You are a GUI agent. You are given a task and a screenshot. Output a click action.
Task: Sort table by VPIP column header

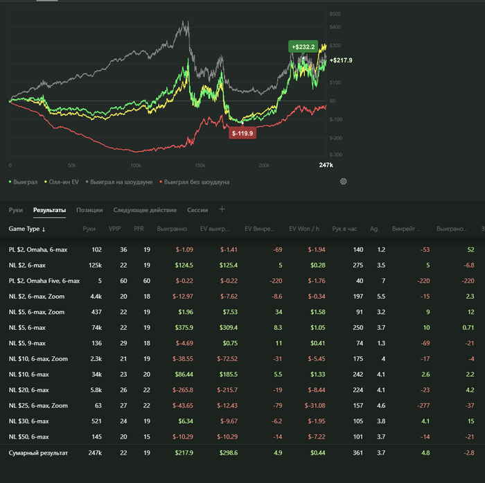pos(115,229)
